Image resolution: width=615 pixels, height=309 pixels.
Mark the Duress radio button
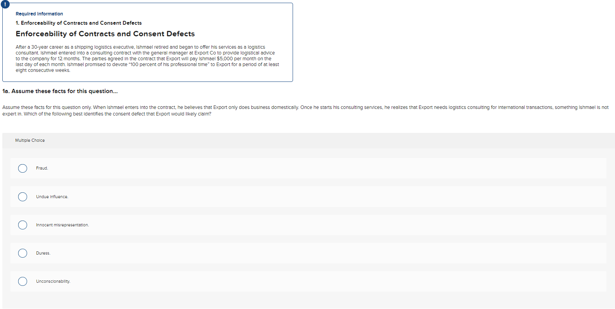(23, 253)
